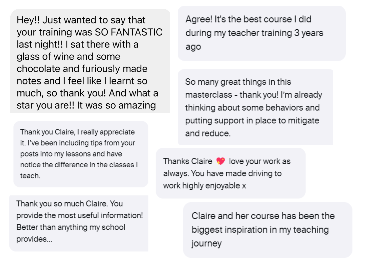Click 'posts into my lessons and have' line

tap(71, 154)
